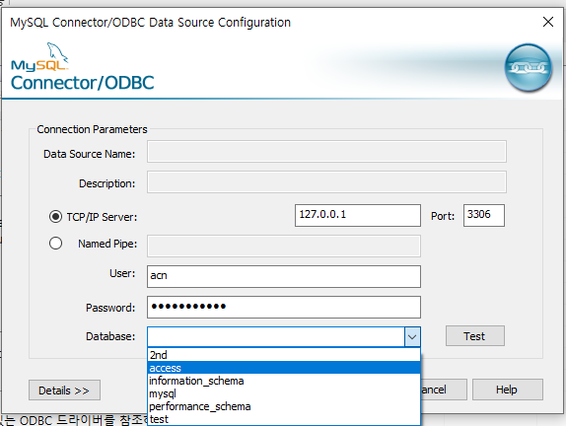Click the Database combo box text area
This screenshot has height=426, width=566.
276,337
